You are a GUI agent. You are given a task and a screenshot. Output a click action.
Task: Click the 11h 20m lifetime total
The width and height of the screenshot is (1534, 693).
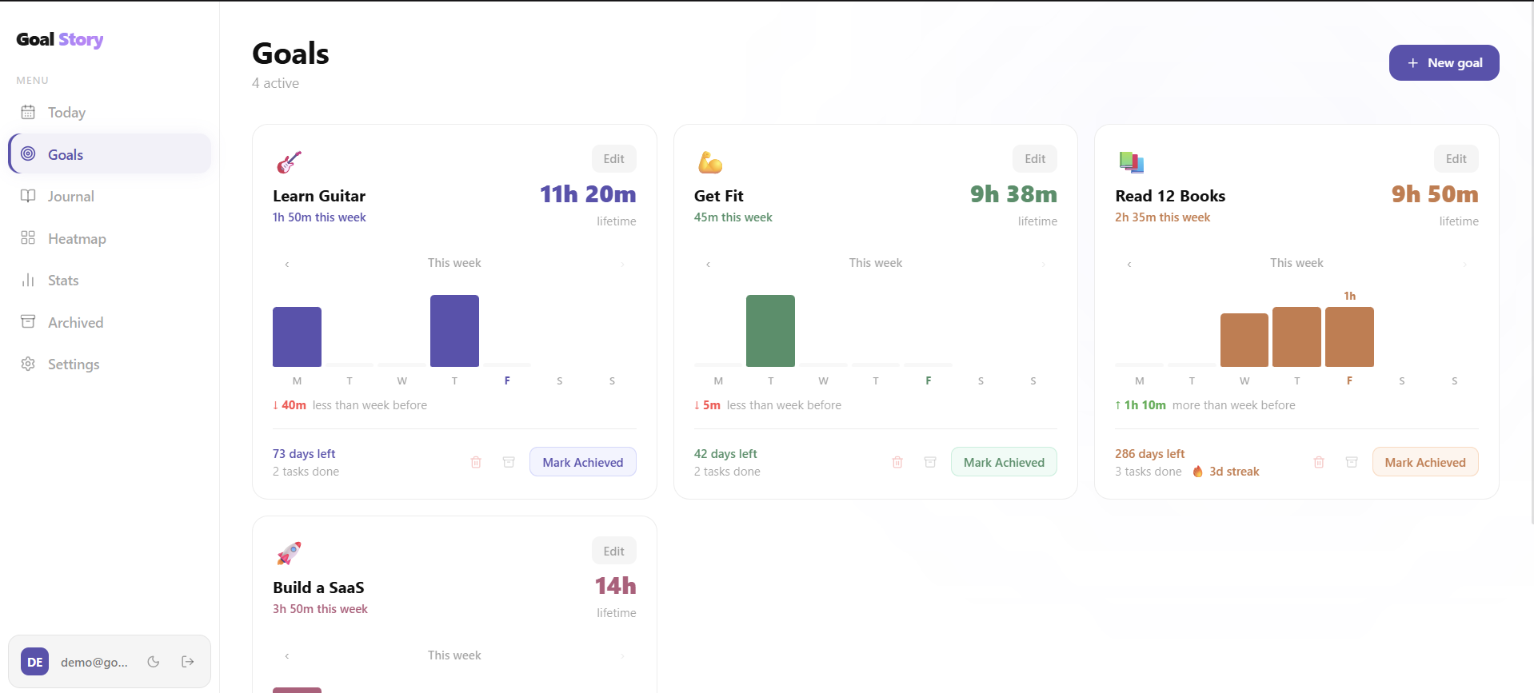[588, 194]
